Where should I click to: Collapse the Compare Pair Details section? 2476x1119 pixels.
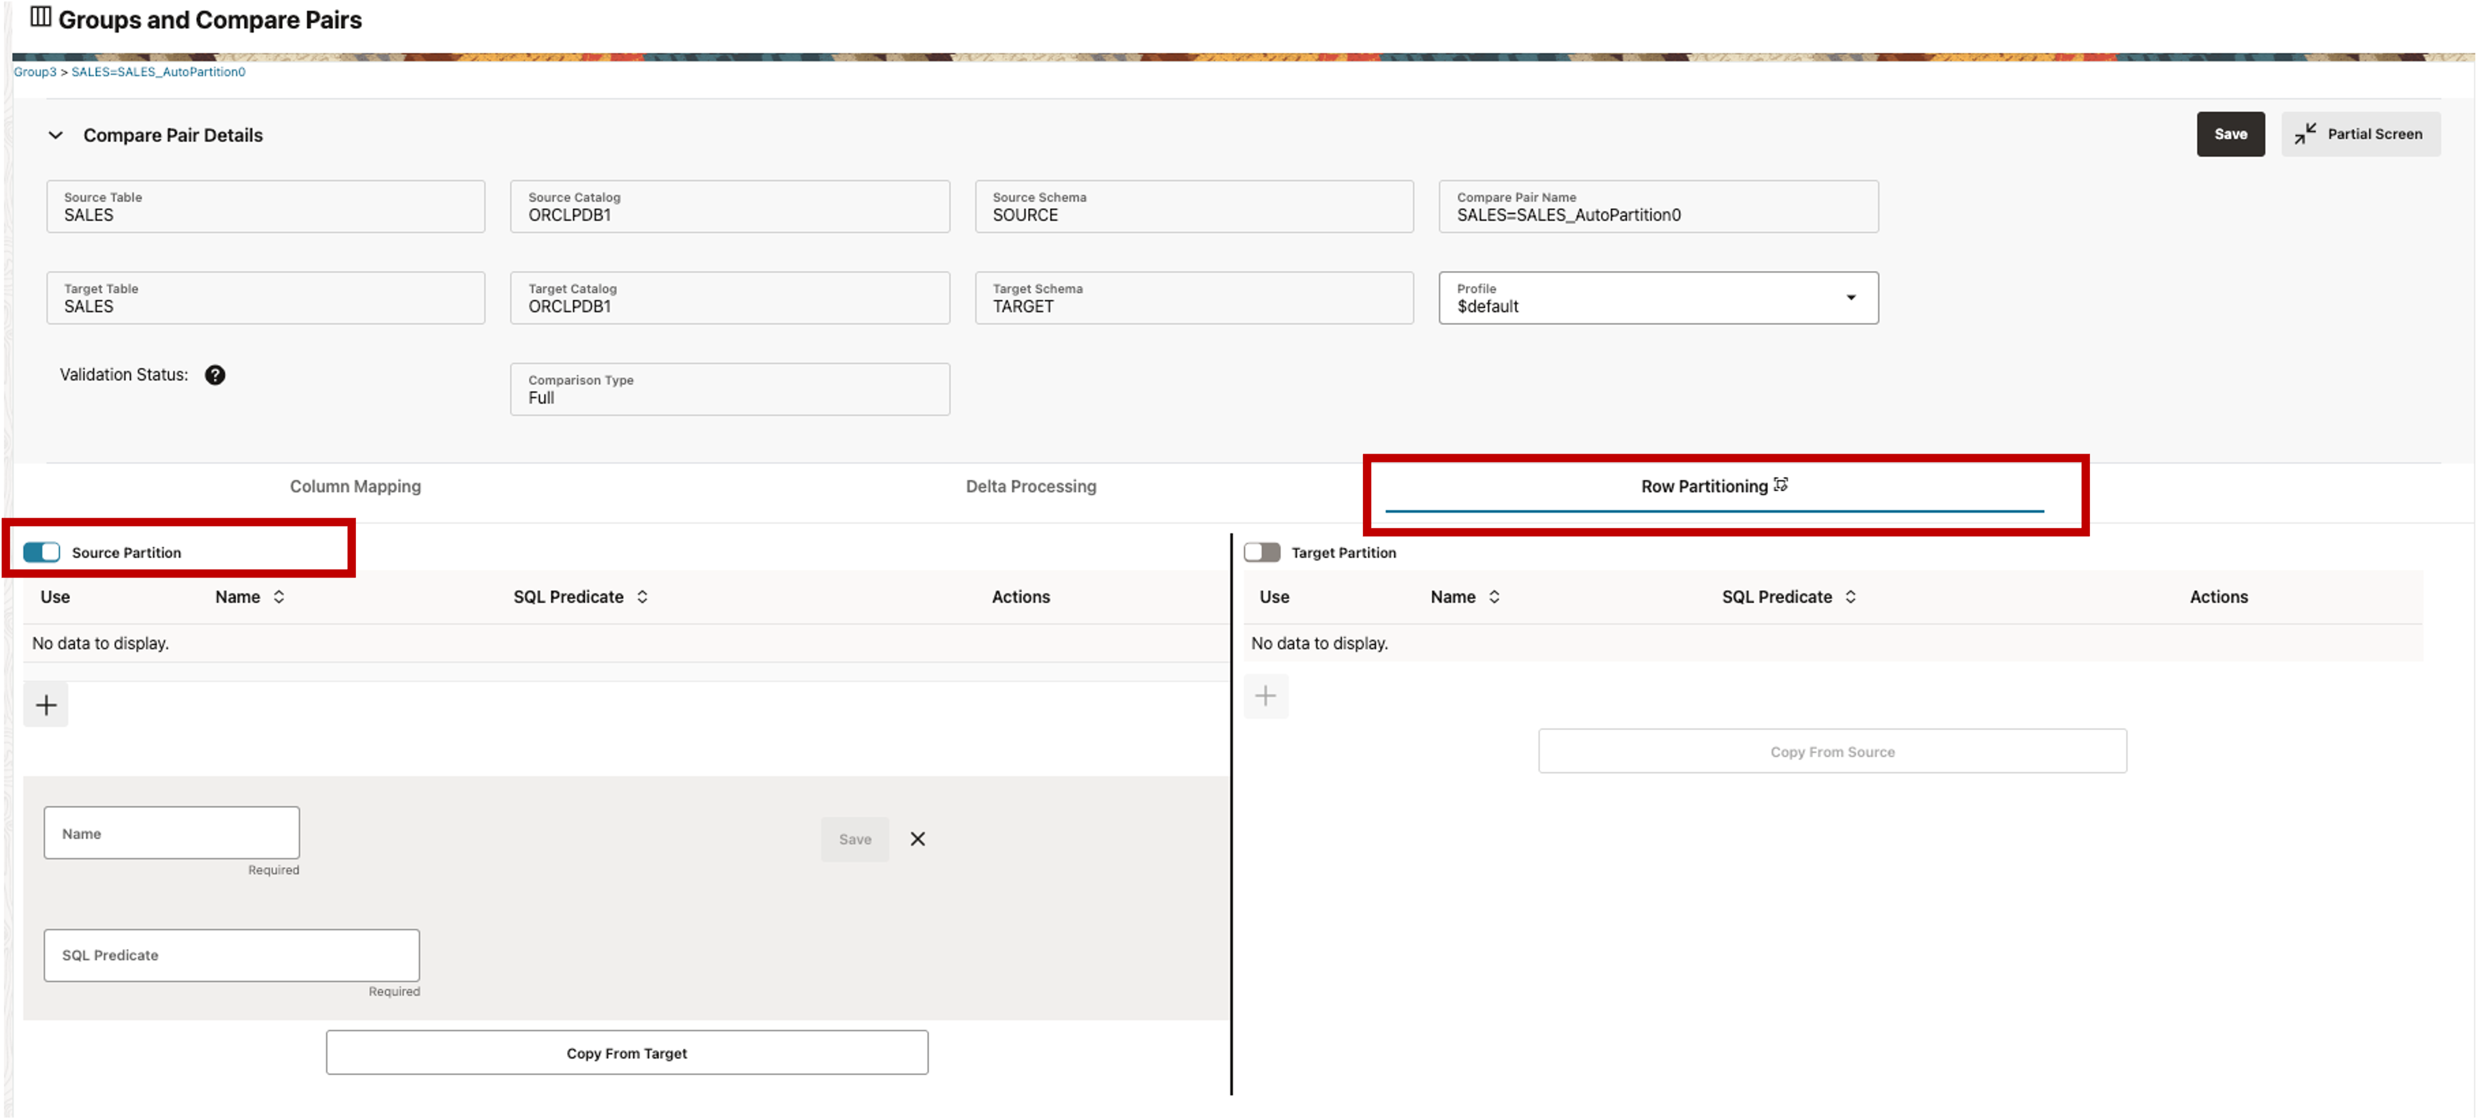tap(56, 135)
